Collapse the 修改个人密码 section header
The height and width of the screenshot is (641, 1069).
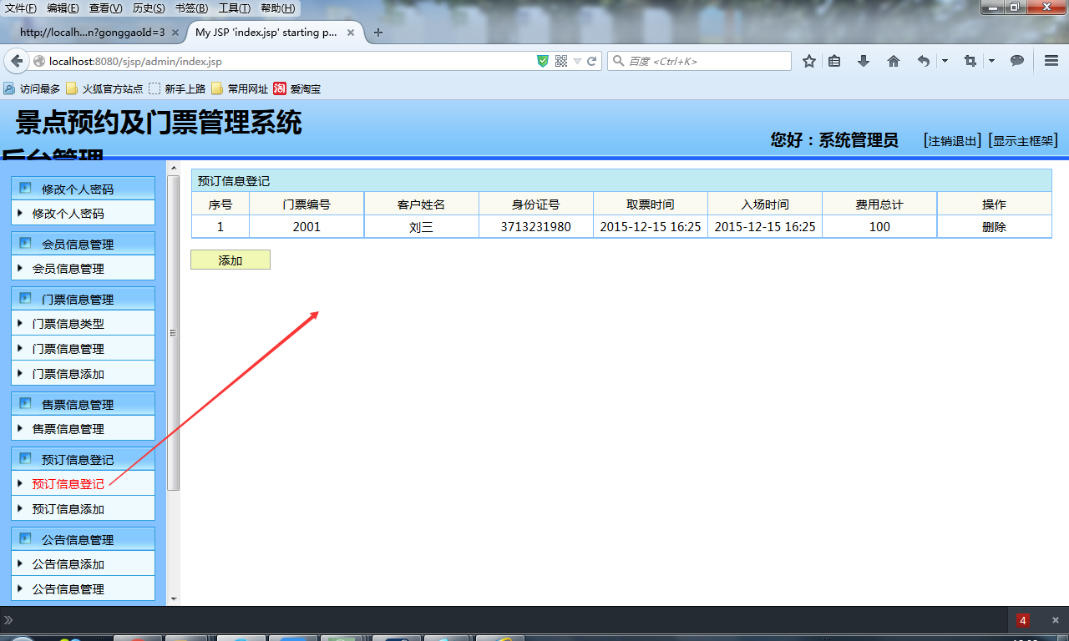[83, 189]
